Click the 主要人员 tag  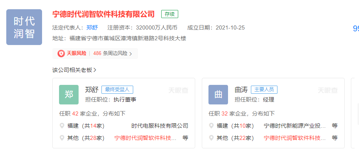(x=264, y=90)
